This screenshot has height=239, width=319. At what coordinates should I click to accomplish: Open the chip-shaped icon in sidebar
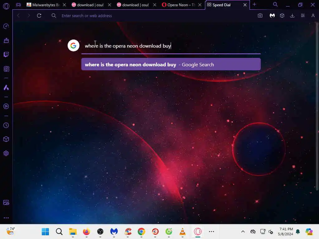pyautogui.click(x=6, y=69)
